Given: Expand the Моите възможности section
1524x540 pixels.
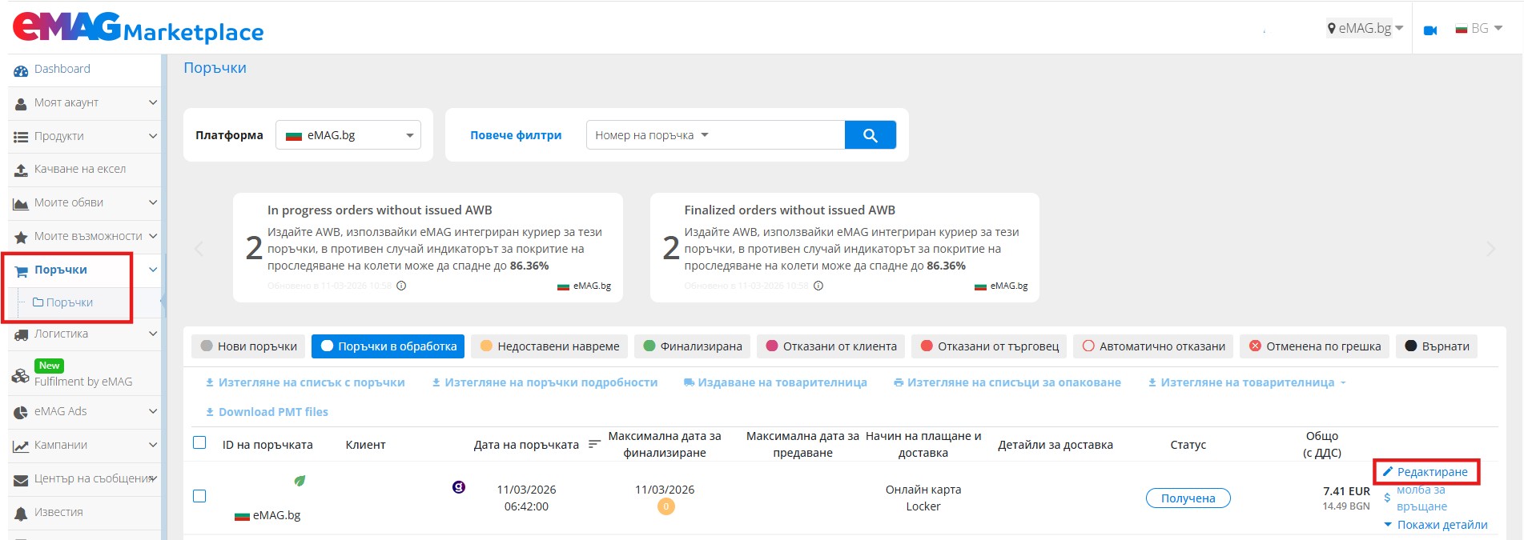Looking at the screenshot, I should tap(84, 237).
